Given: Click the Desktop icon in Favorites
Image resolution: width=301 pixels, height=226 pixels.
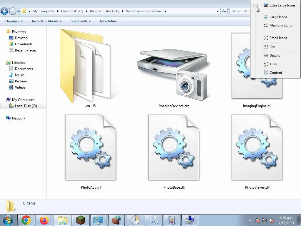Looking at the screenshot, I should (11, 38).
